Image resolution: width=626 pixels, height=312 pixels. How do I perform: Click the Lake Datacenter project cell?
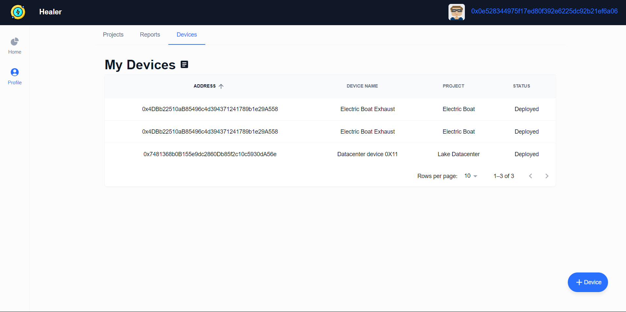click(459, 154)
